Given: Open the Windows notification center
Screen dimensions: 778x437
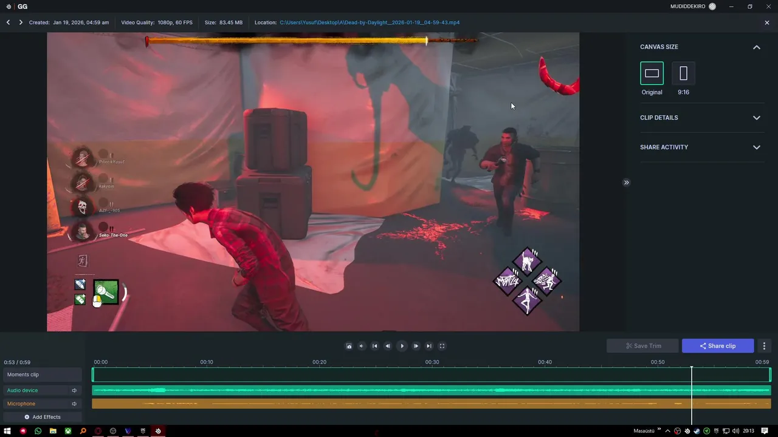Looking at the screenshot, I should coord(765,431).
